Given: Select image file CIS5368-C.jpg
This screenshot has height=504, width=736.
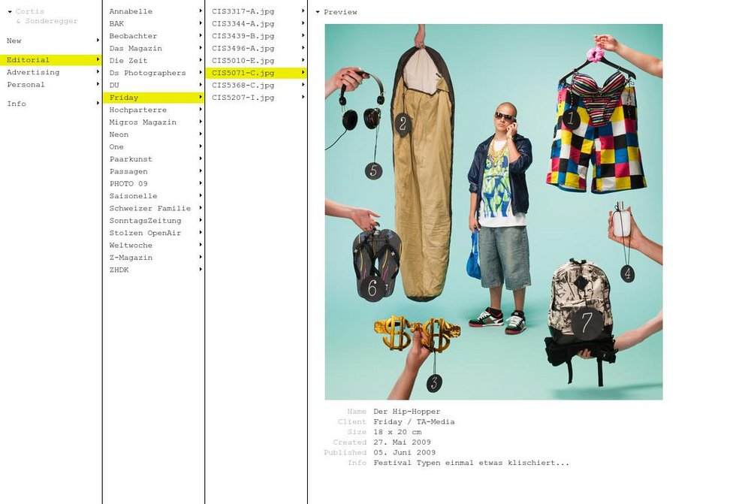Looking at the screenshot, I should [243, 85].
